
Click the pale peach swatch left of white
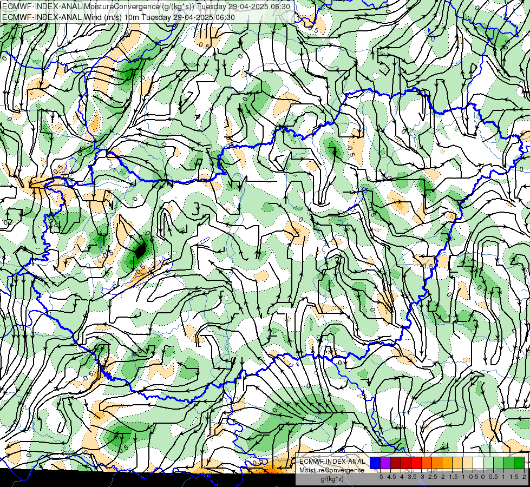coord(468,463)
